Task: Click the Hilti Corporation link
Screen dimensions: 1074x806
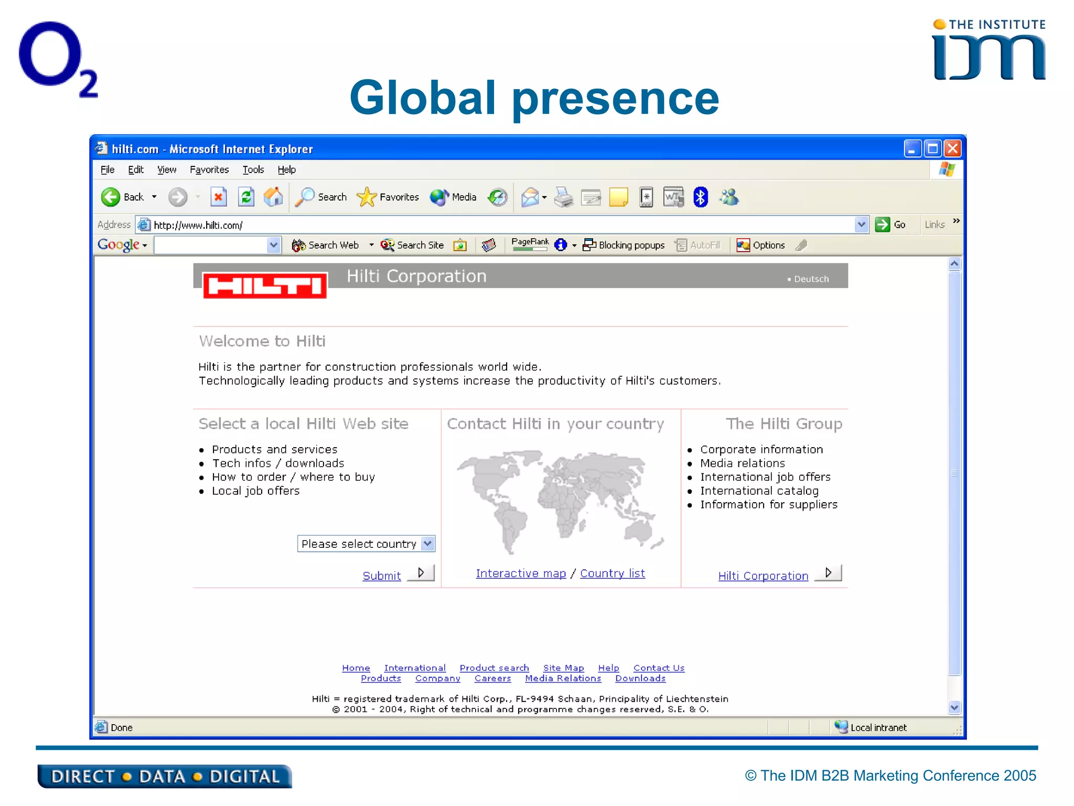Action: 763,576
